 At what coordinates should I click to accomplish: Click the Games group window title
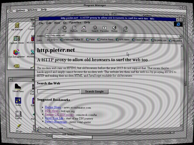pyautogui.click(x=147, y=16)
